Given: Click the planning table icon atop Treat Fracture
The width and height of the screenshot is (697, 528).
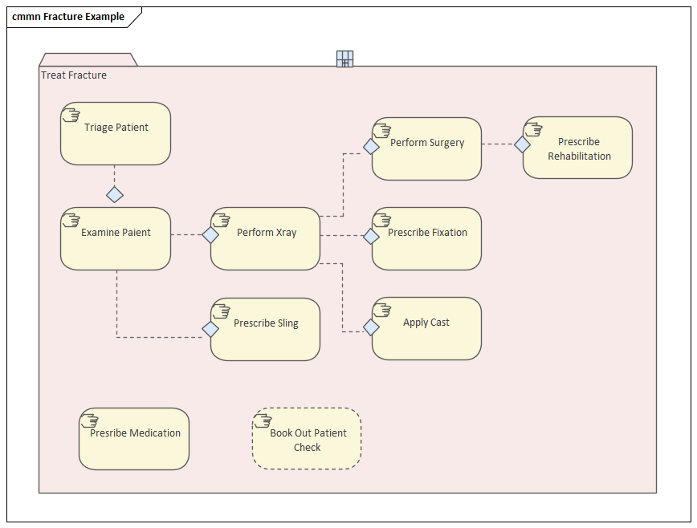Looking at the screenshot, I should point(345,57).
